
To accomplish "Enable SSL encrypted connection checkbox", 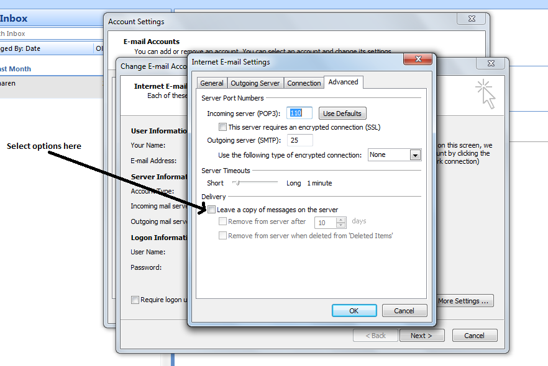I will click(x=223, y=127).
